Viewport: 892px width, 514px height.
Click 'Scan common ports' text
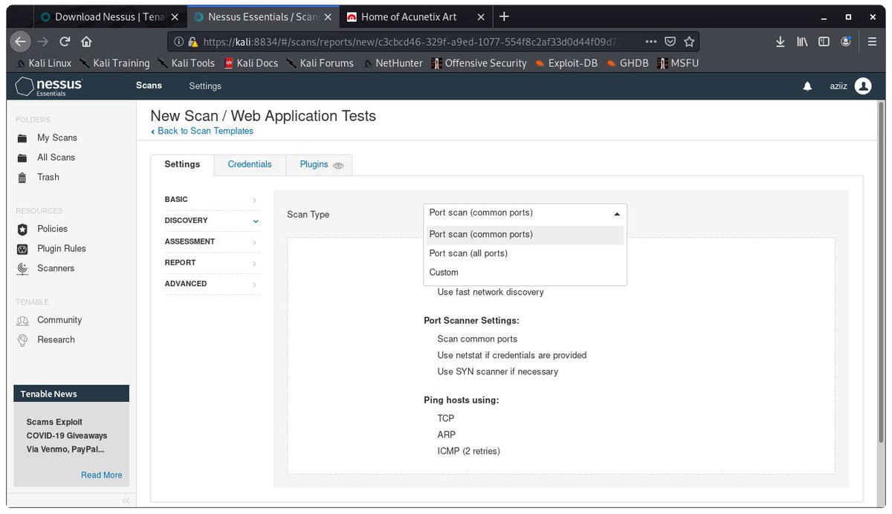(477, 339)
